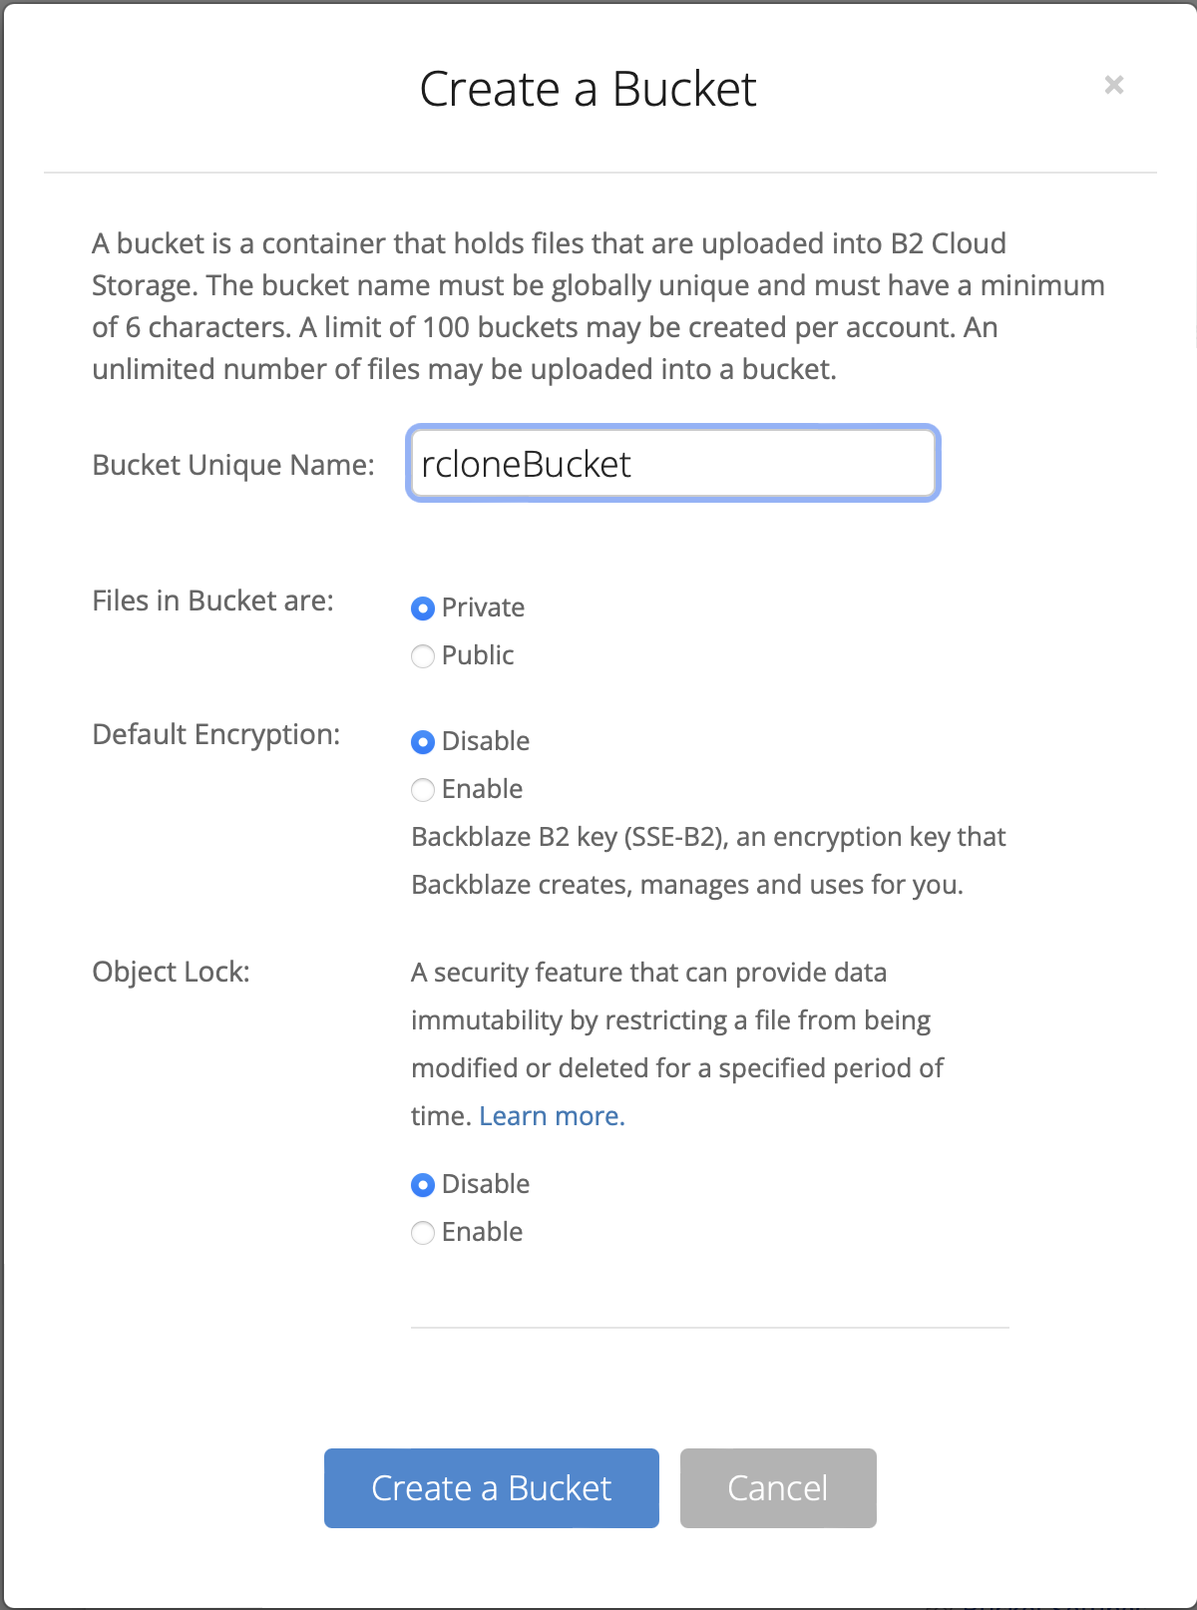Click the blue Create a Bucket button

(x=492, y=1488)
